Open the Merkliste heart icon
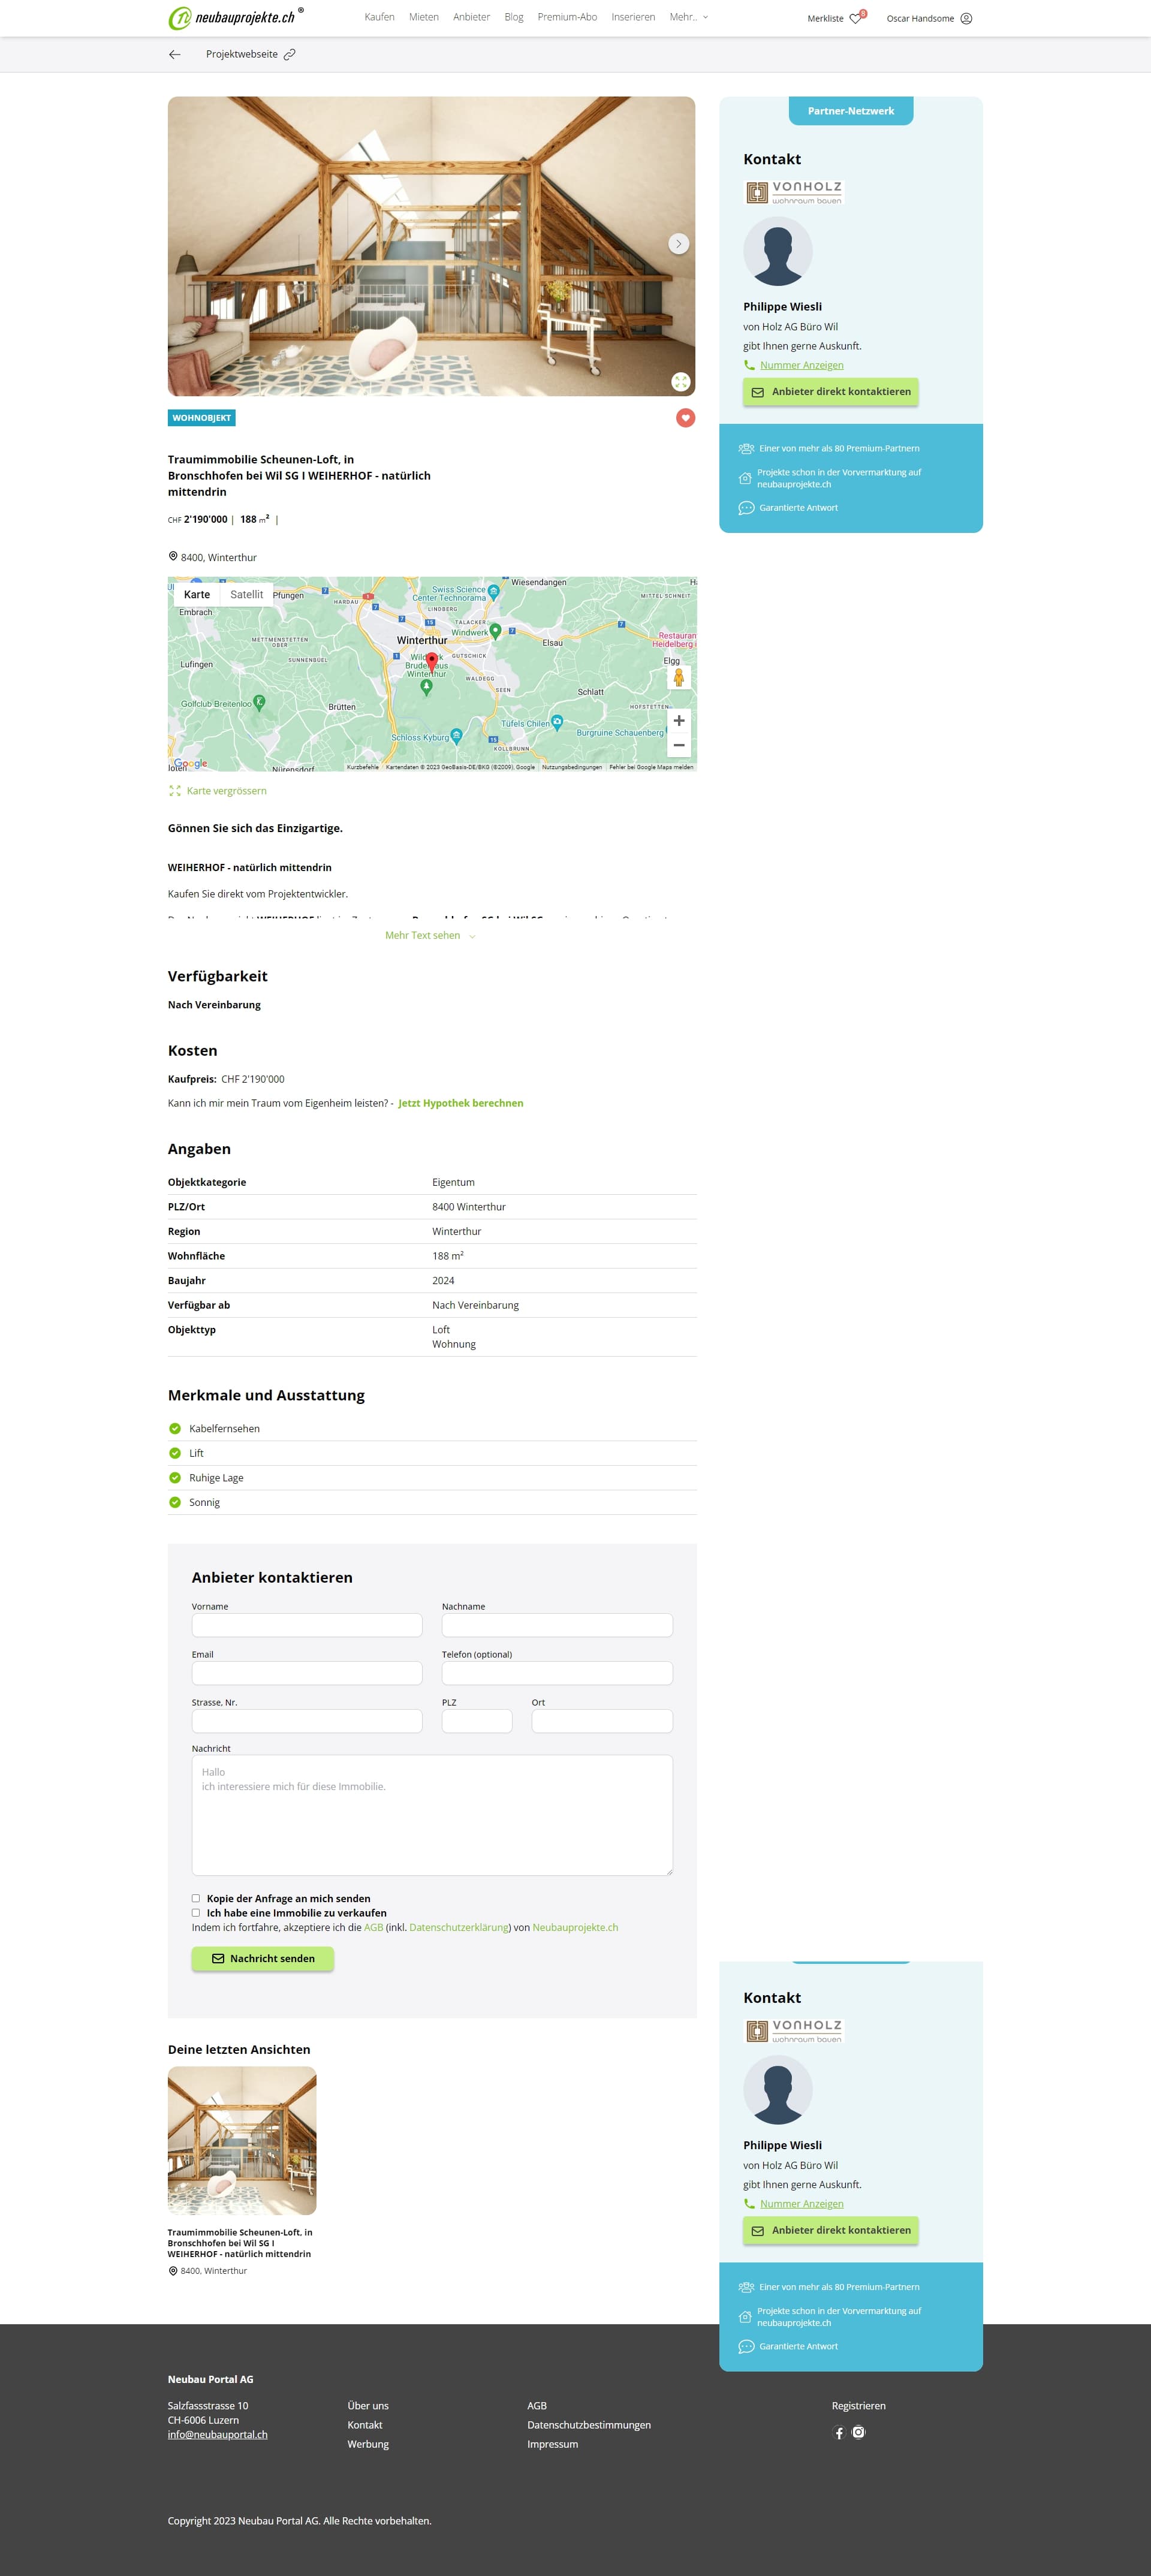 [855, 18]
